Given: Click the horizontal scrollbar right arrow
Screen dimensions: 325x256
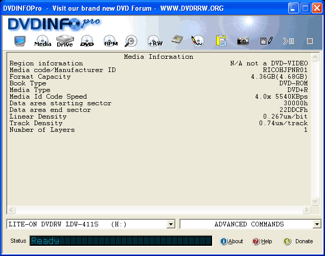Looking at the screenshot, I should 307,210.
